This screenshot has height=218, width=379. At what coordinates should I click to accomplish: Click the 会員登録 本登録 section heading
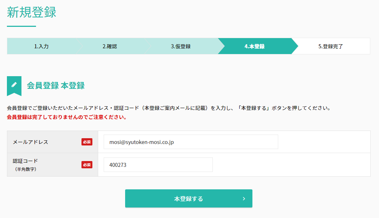tap(56, 86)
